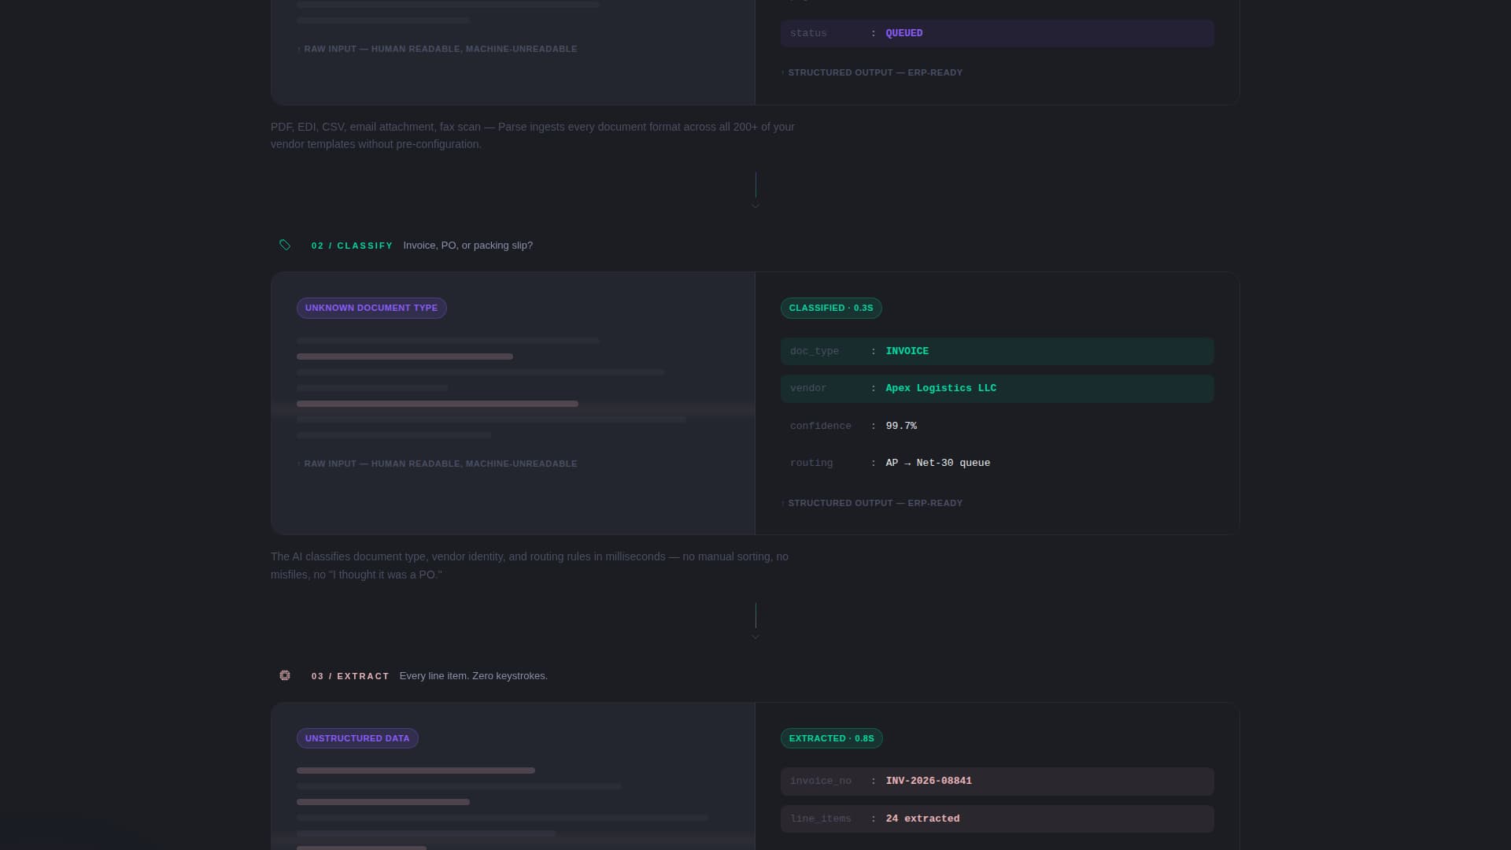Click the chip icon beside 03 / EXTRACT
Image resolution: width=1511 pixels, height=850 pixels.
tap(285, 675)
